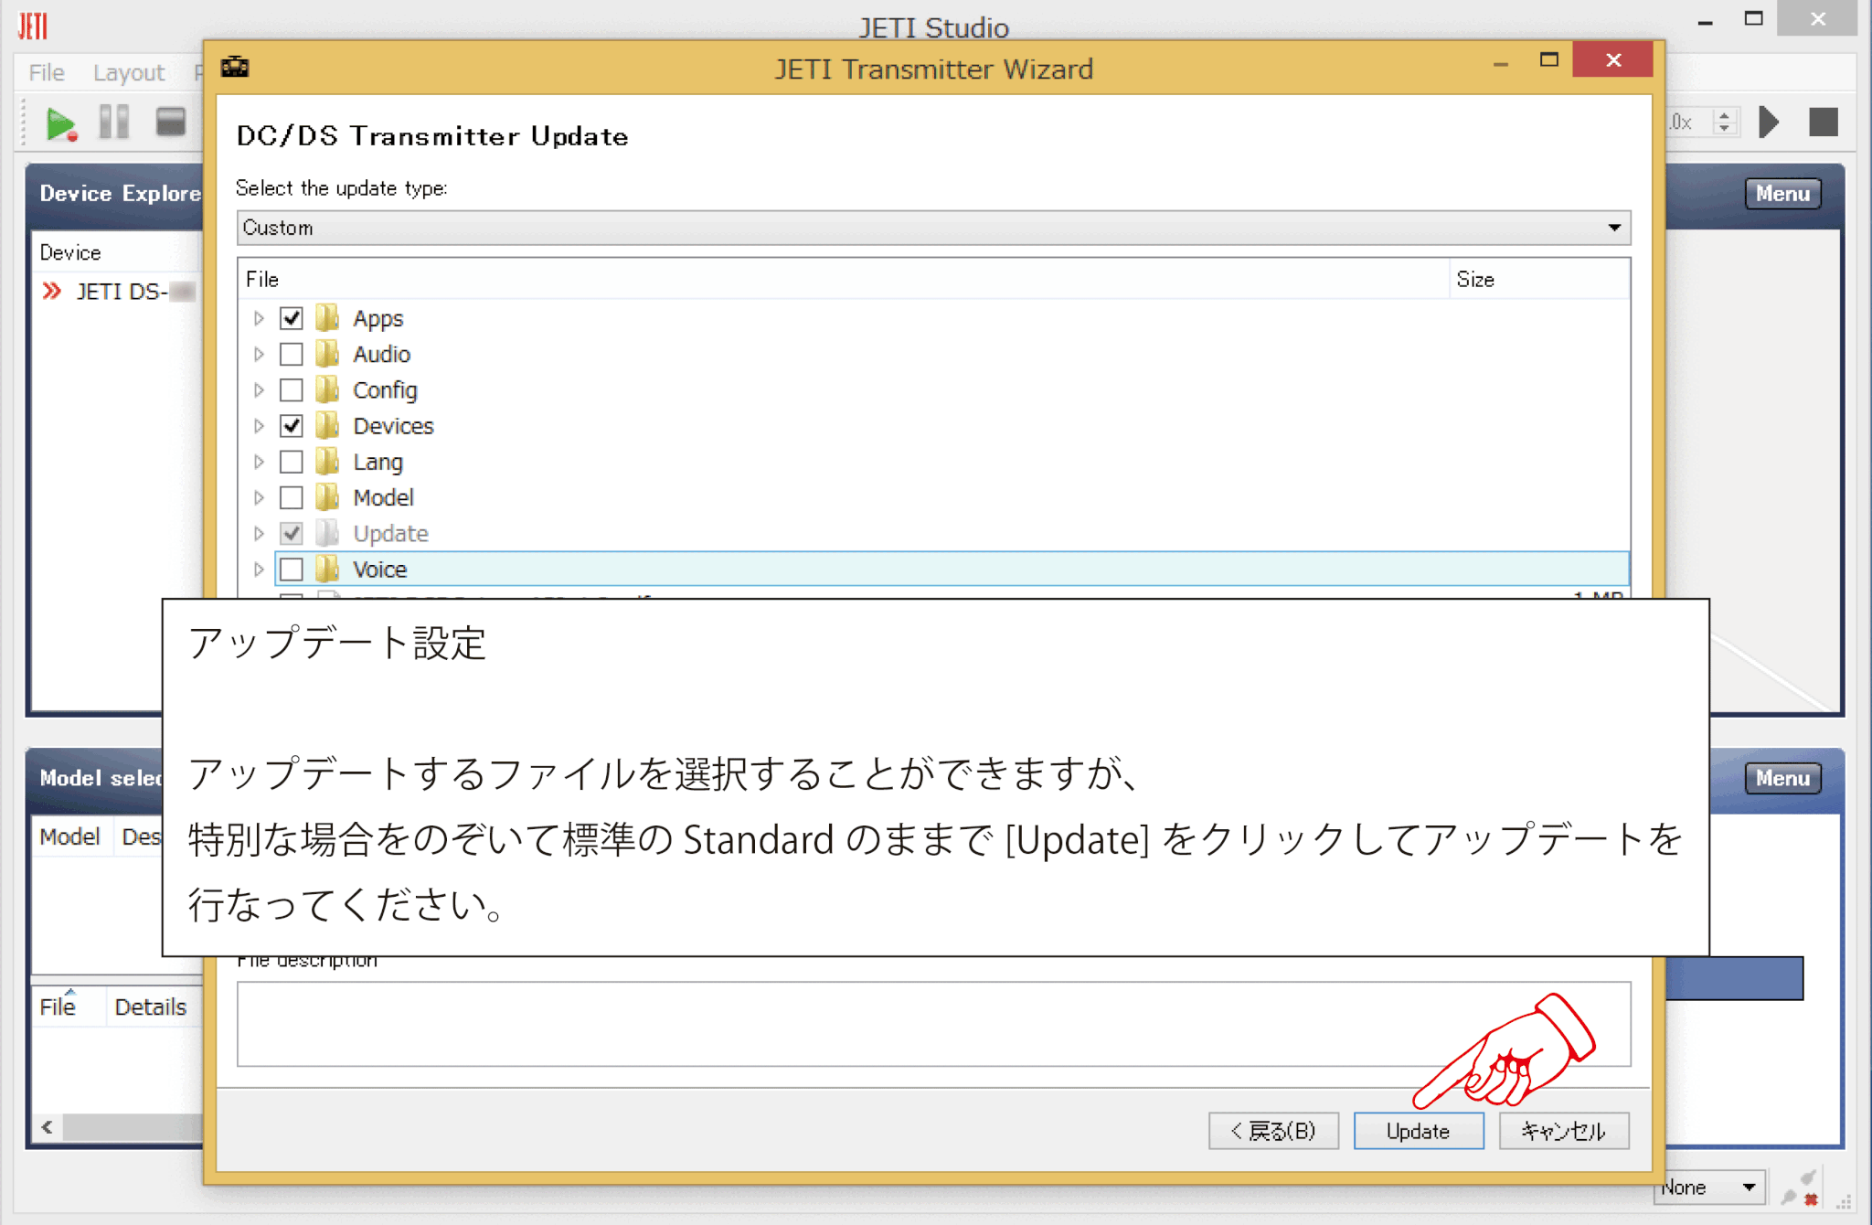Image resolution: width=1872 pixels, height=1225 pixels.
Task: Click the Lang folder icon
Action: coord(327,462)
